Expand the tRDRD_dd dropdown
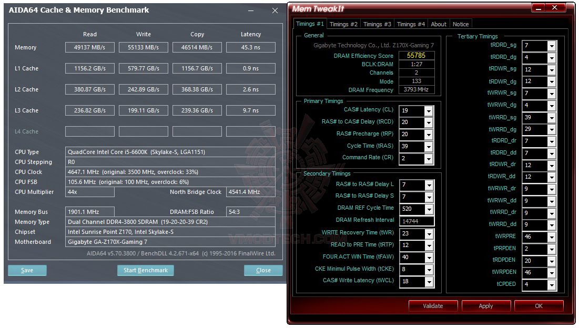 click(551, 153)
